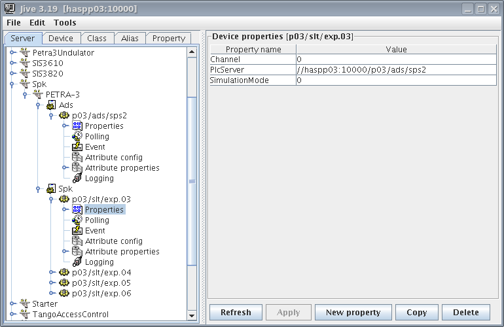Viewport: 504px width, 327px height.
Task: Click Attribute properties icon under p03/slt/exp.03
Action: (x=77, y=251)
